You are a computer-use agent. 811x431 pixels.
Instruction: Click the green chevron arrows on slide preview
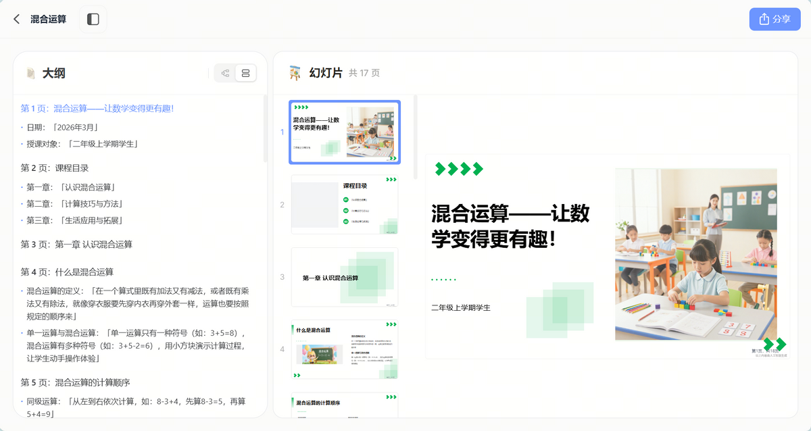(459, 169)
